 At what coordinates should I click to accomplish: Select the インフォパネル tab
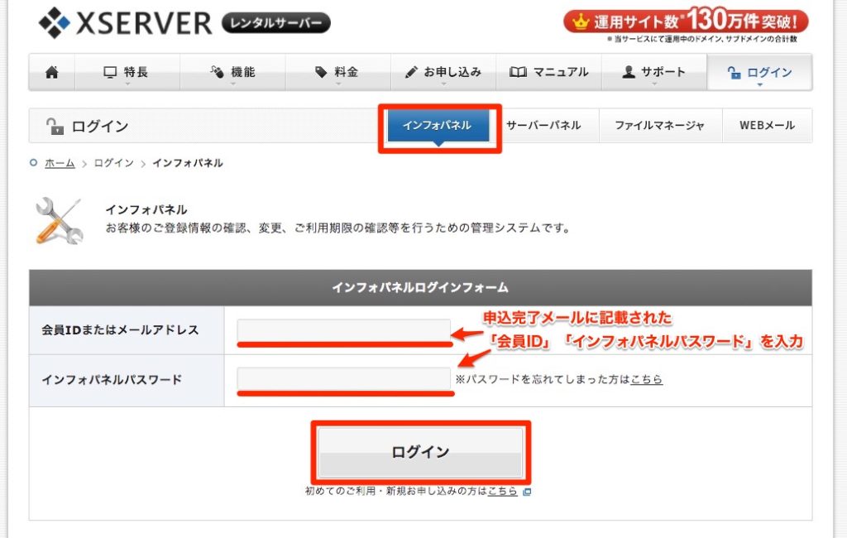coord(438,126)
